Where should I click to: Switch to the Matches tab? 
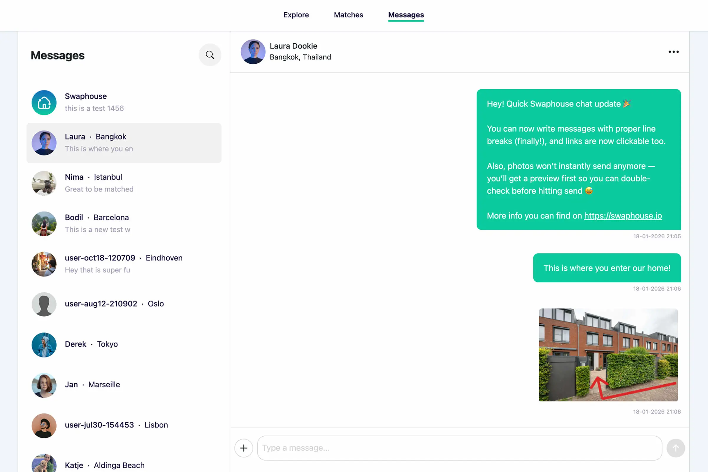pos(348,15)
